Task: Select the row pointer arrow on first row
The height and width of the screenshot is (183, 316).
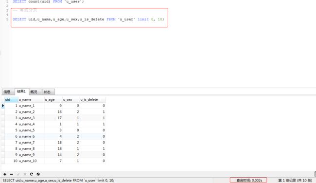Action: pos(3,106)
